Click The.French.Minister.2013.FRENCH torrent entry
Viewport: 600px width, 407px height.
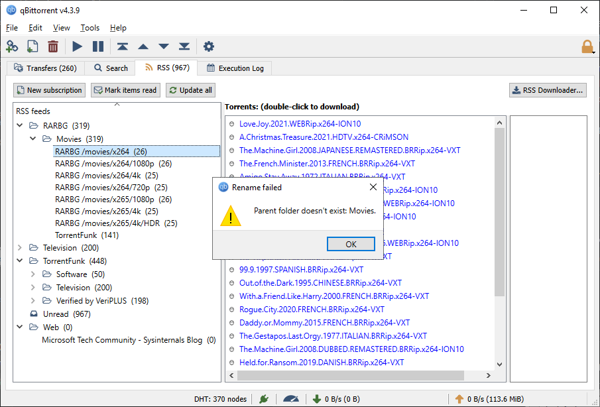point(327,164)
